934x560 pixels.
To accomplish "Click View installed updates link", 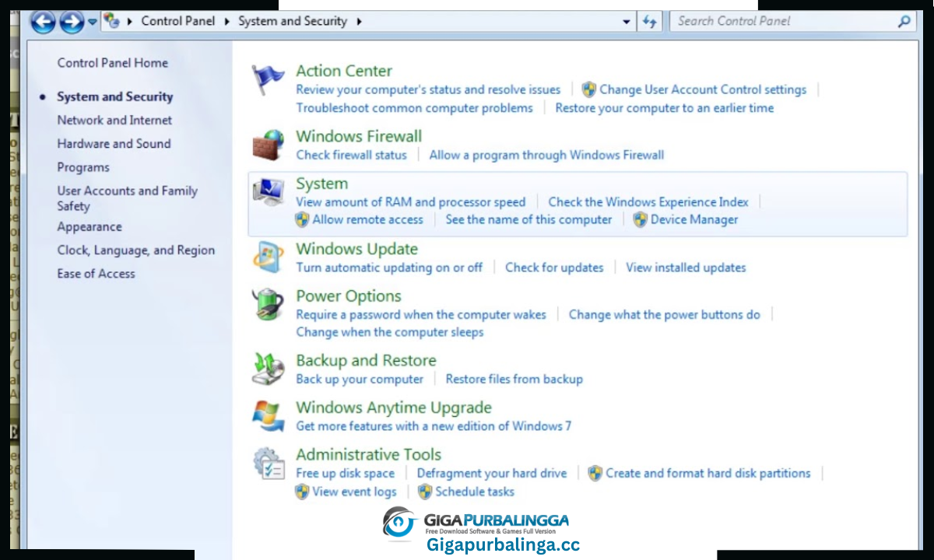I will [x=686, y=268].
